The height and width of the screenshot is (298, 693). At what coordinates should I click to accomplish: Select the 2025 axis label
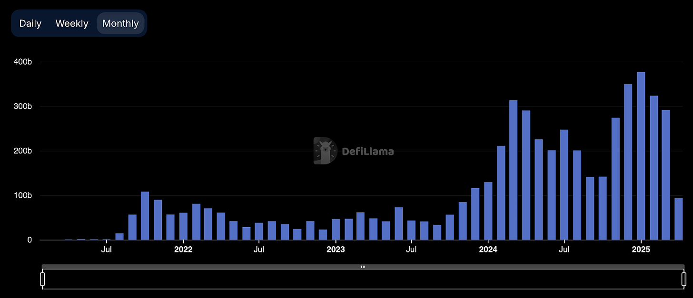click(641, 249)
